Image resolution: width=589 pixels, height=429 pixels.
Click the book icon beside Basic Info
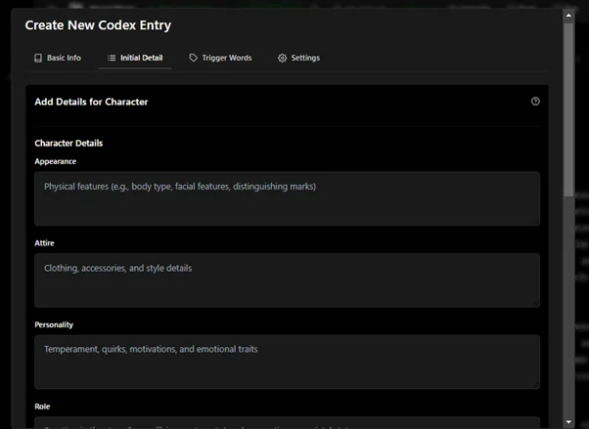point(38,59)
